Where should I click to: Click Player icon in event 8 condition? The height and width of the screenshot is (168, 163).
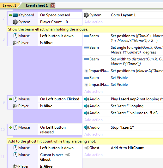[x=15, y=43]
